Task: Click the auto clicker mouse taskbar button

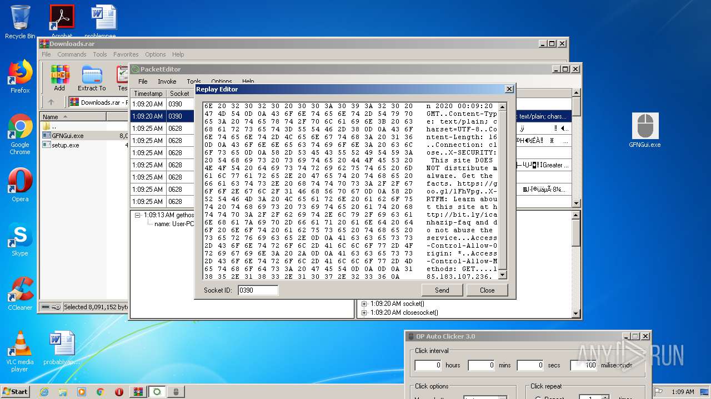Action: click(x=176, y=392)
